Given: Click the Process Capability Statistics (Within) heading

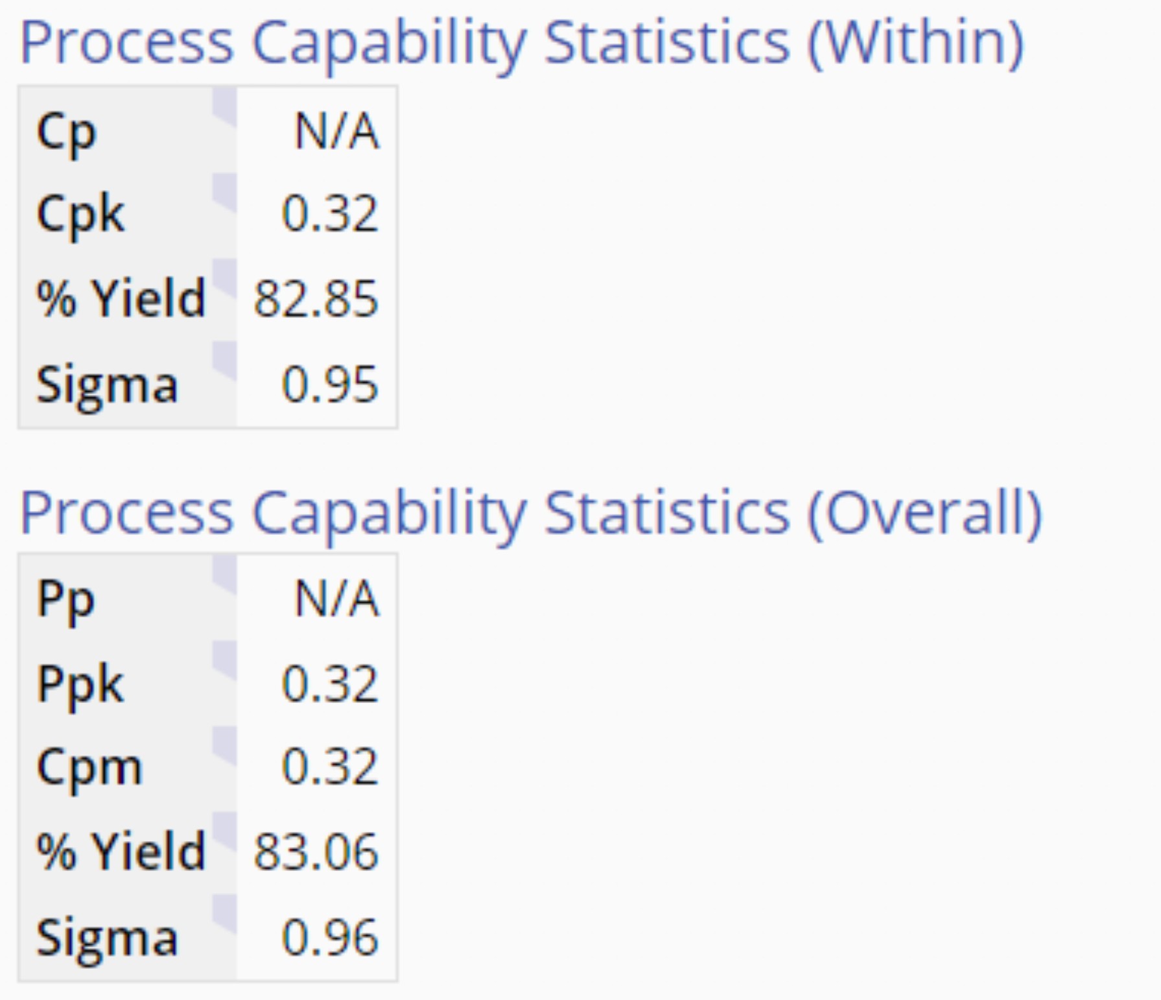Looking at the screenshot, I should 522,42.
